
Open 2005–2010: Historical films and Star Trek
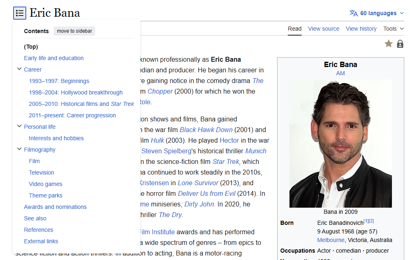[x=81, y=104]
